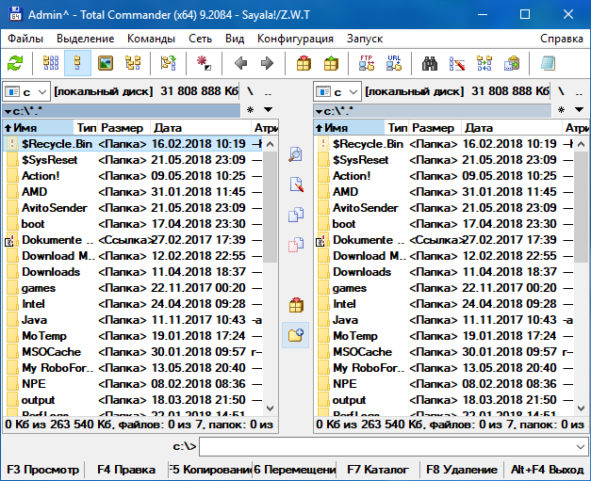The width and height of the screenshot is (591, 481).
Task: Open the FTP connection tool
Action: (367, 64)
